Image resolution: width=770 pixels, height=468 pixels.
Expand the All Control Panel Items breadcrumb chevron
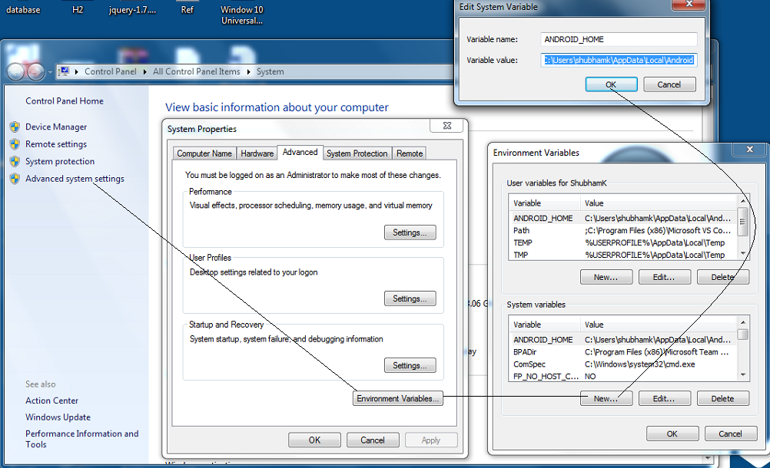coord(247,71)
